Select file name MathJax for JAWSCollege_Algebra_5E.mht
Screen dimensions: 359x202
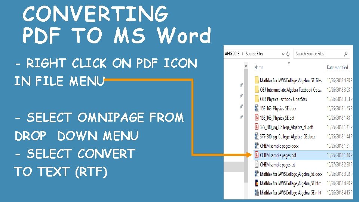291,193
